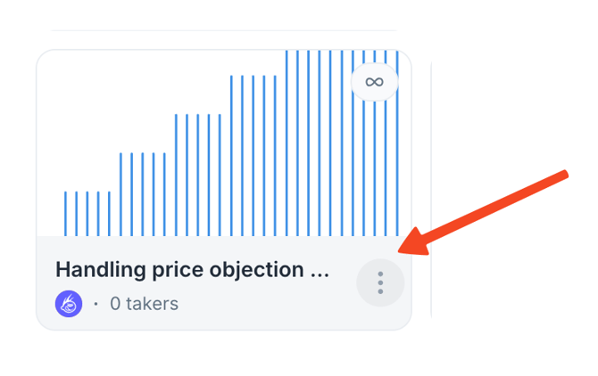Viewport: 598px width, 376px height.
Task: Select the tallest group of blue bars
Action: point(330,143)
